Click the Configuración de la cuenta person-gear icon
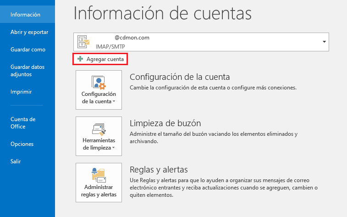This screenshot has height=217, width=347. [99, 83]
